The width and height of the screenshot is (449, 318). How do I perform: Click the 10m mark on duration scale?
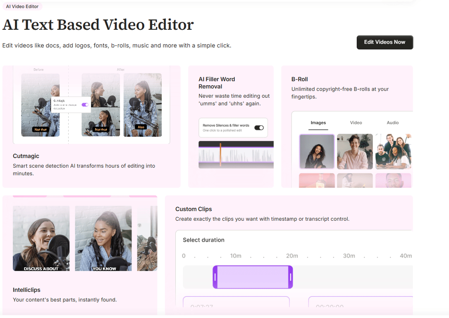[x=236, y=256]
